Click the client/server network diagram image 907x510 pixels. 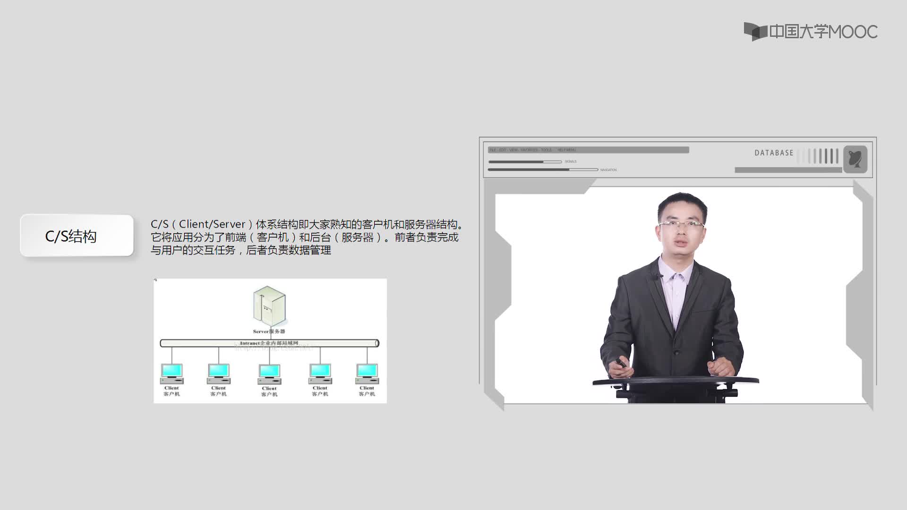270,340
